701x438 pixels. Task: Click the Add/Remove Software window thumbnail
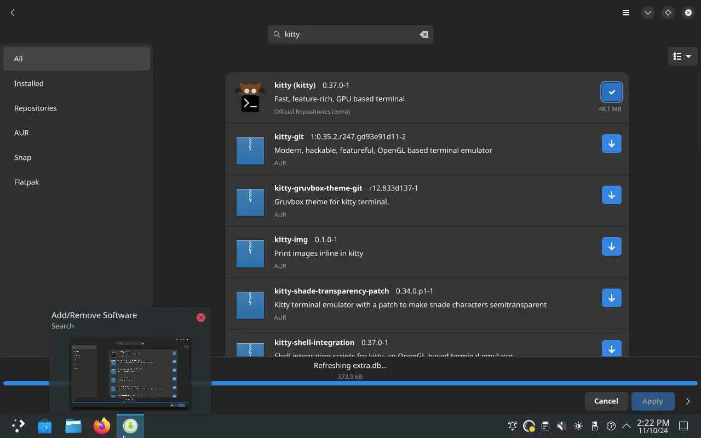pos(130,372)
